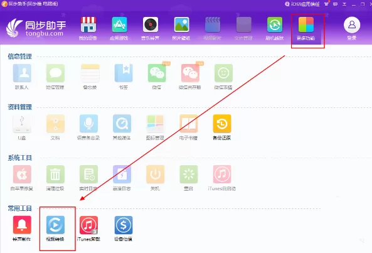Open 微信表情 WeChat stickers
This screenshot has height=253, width=372.
coord(223,77)
